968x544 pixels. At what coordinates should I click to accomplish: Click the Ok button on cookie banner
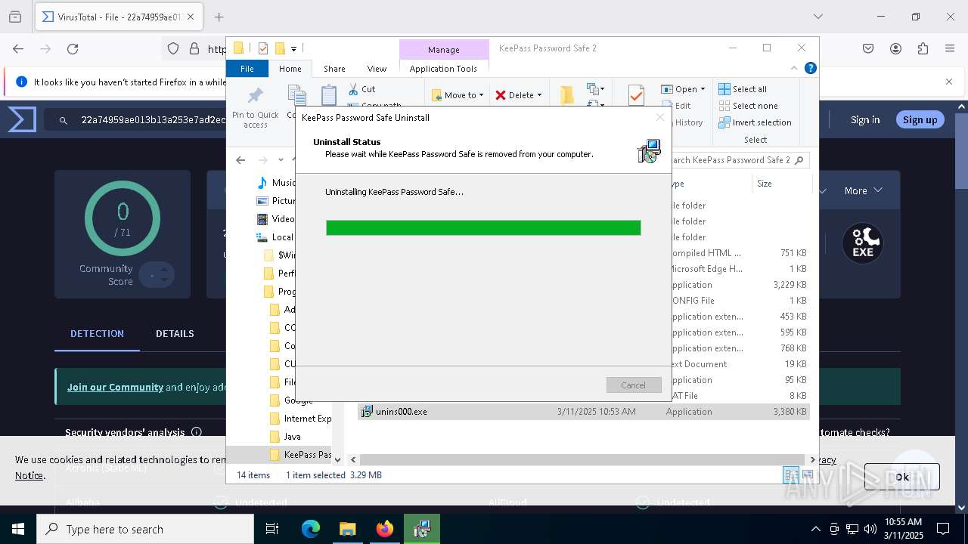tap(902, 477)
